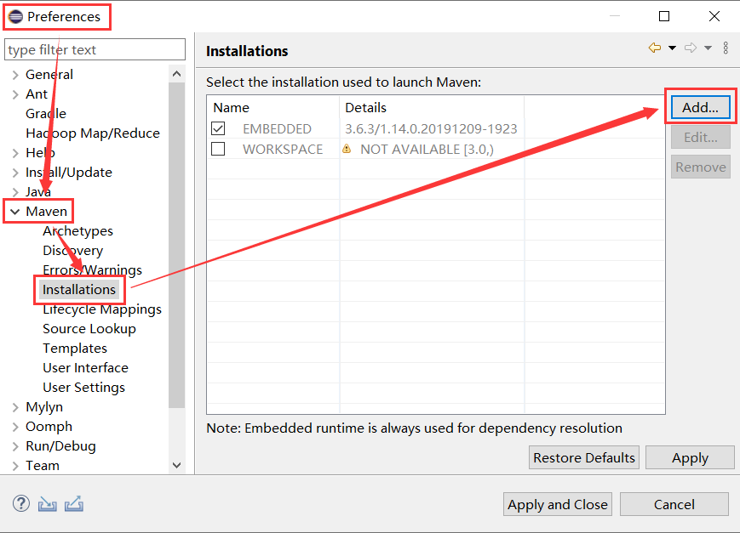Image resolution: width=740 pixels, height=533 pixels.
Task: Maximize the Preferences window
Action: tap(664, 16)
